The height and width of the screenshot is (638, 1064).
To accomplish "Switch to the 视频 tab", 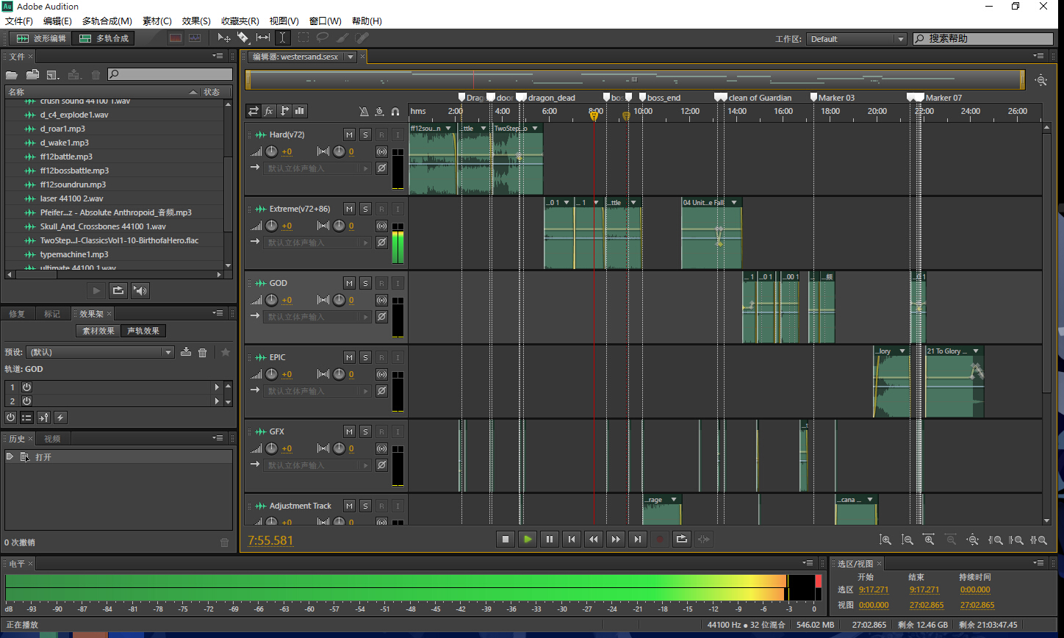I will pos(52,439).
